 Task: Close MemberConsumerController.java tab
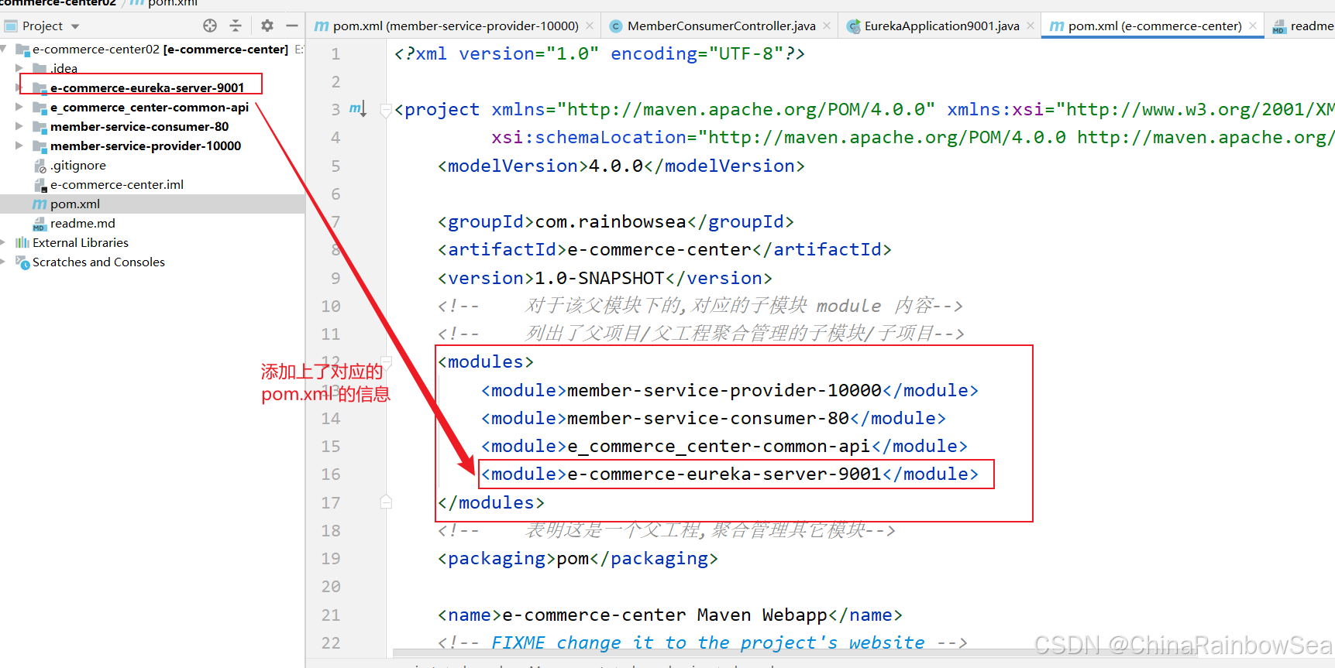(x=827, y=26)
